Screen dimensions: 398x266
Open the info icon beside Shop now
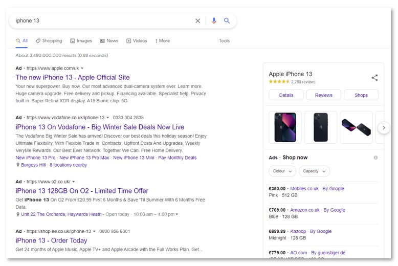point(375,158)
